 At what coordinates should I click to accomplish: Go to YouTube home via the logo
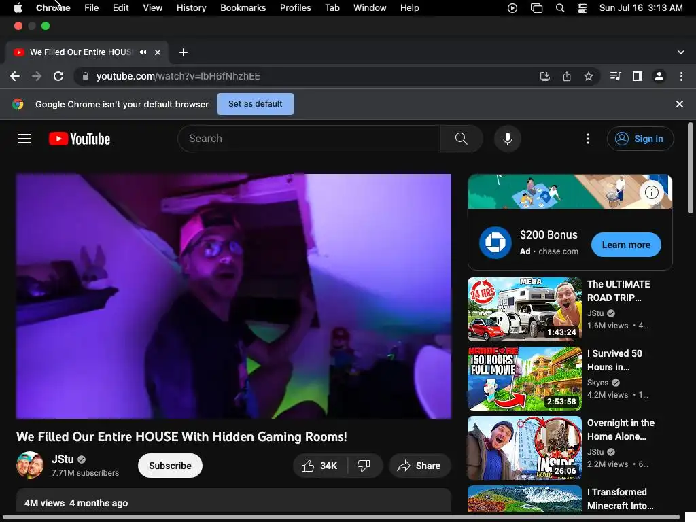[x=80, y=139]
